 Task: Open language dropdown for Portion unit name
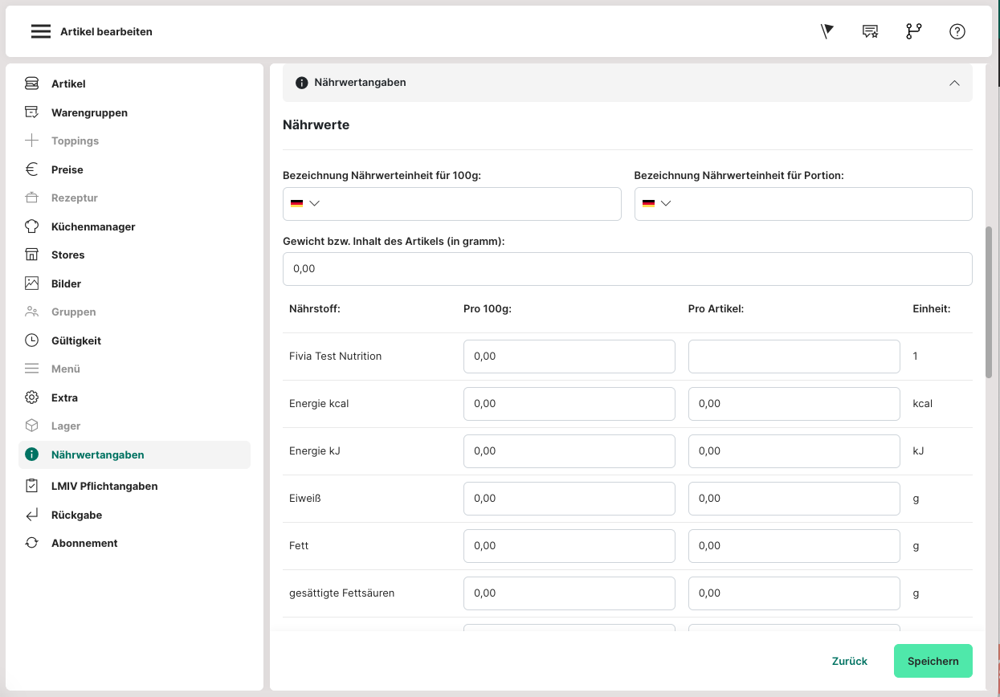pos(656,203)
